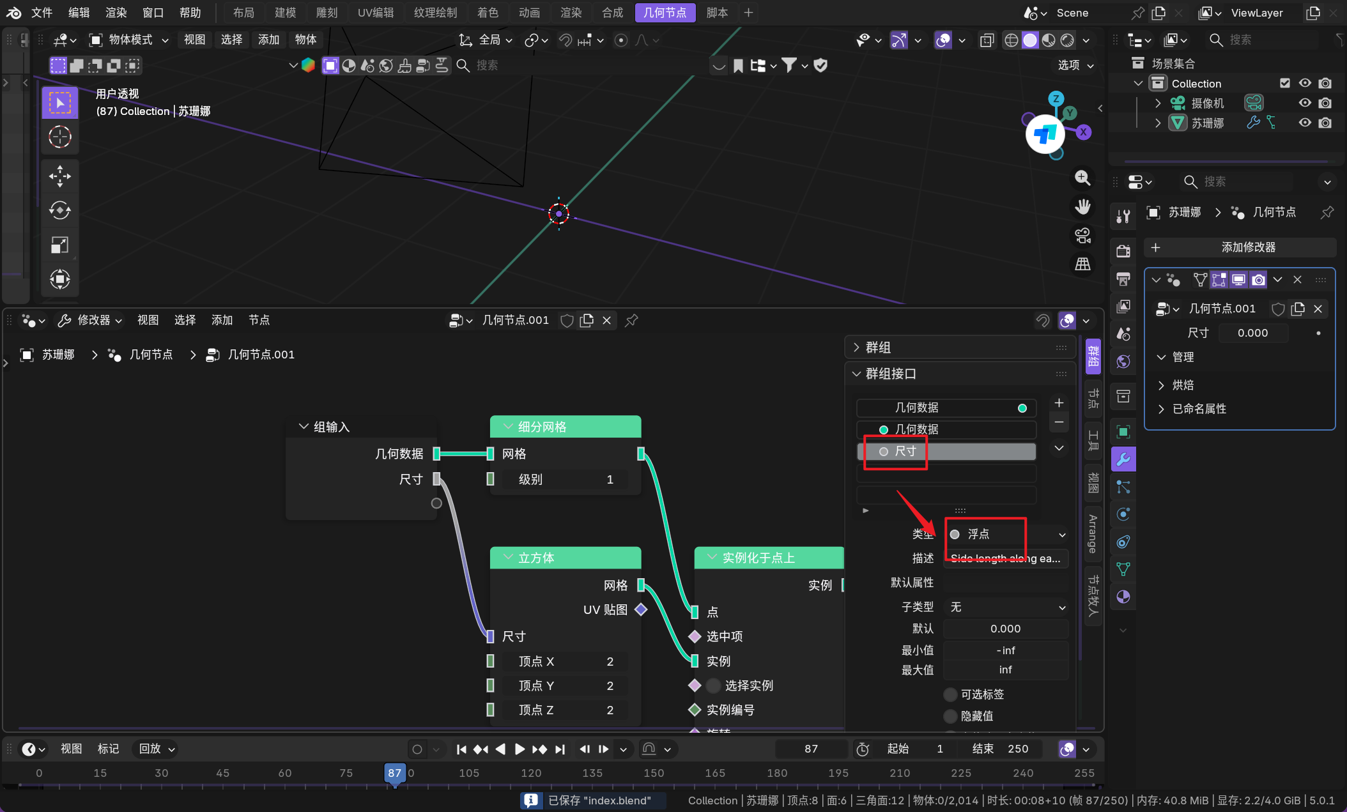Click the zoom magnifier viewport icon
The height and width of the screenshot is (812, 1347).
pyautogui.click(x=1082, y=178)
